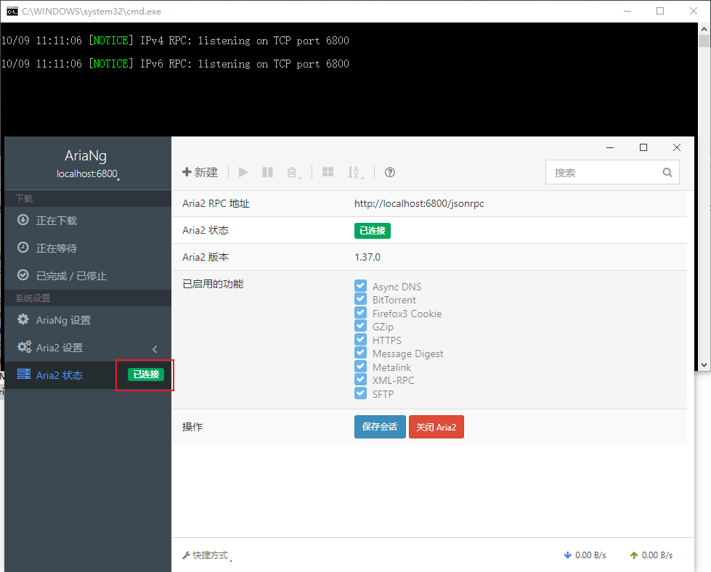Click the 保存会话 (save session) button
711x572 pixels.
coord(380,427)
